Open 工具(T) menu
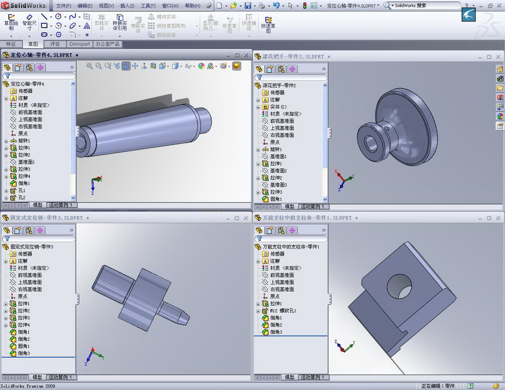The width and height of the screenshot is (505, 390). click(148, 6)
